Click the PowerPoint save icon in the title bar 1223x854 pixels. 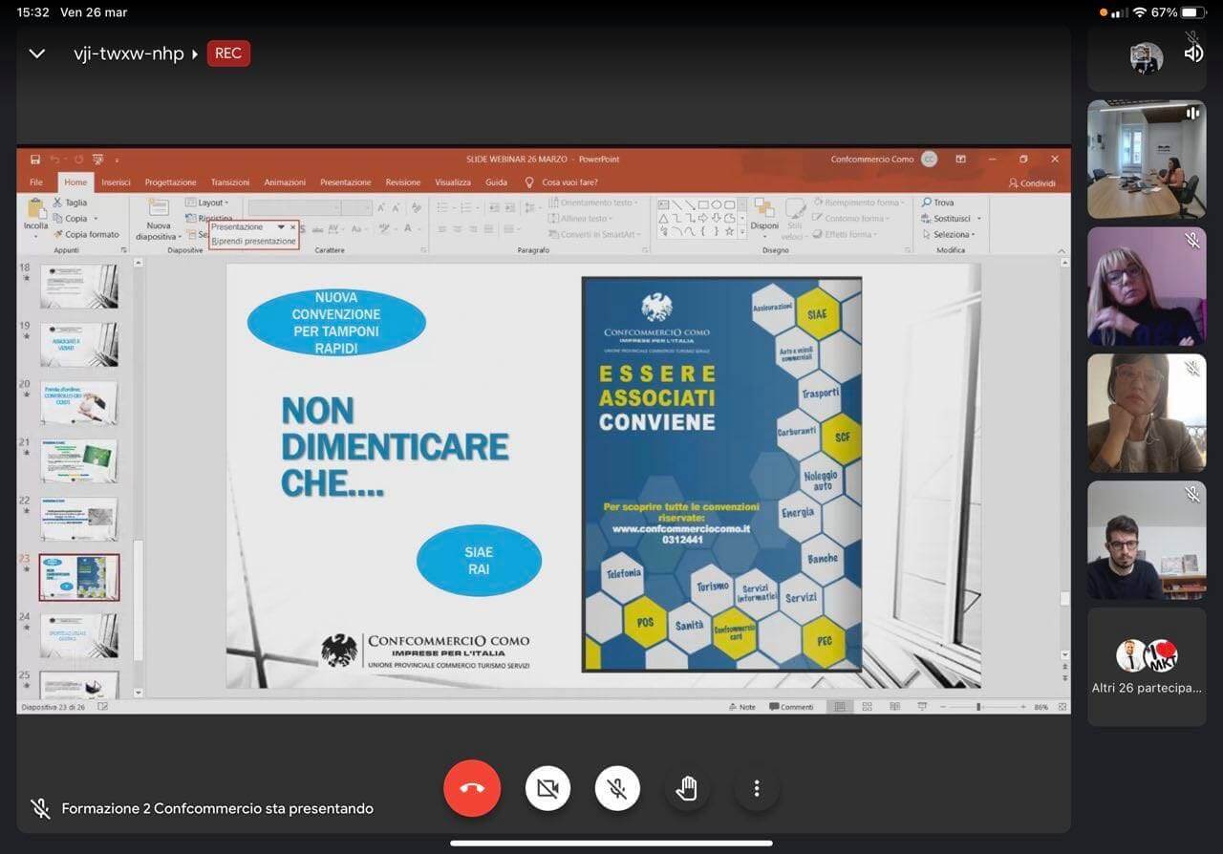[x=35, y=160]
